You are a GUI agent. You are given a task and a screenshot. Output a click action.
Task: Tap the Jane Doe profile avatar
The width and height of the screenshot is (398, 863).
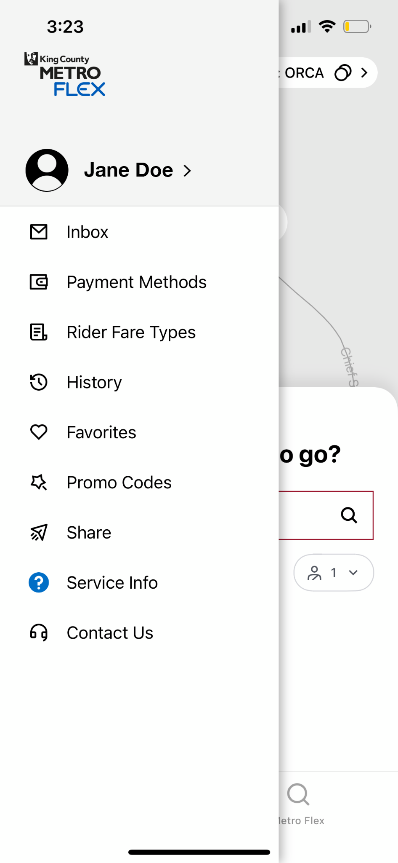[x=47, y=170]
